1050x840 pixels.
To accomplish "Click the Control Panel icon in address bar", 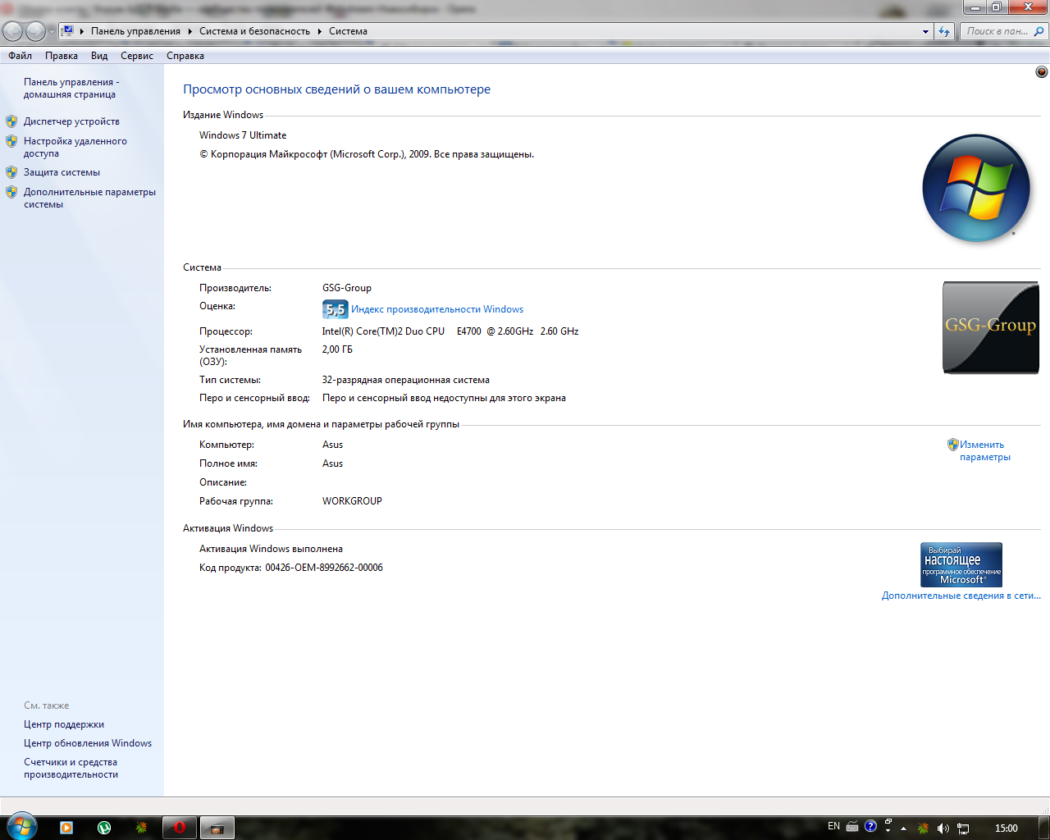I will click(68, 31).
